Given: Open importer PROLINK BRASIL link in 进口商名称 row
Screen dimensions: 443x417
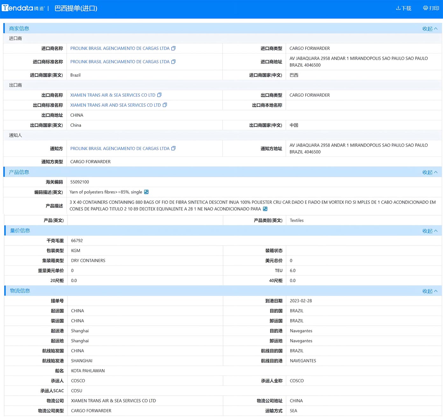Looking at the screenshot, I should 120,48.
